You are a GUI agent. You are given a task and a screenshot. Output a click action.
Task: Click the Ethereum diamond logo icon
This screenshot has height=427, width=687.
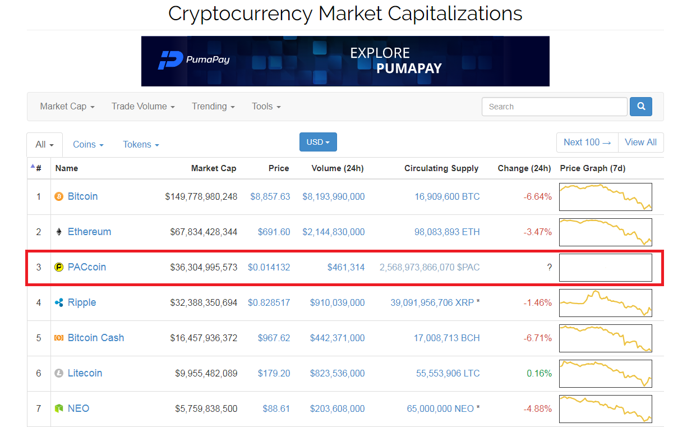(59, 232)
